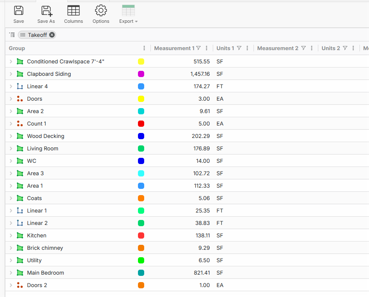Open the Measurement 1 column menu
The height and width of the screenshot is (297, 369).
coord(207,48)
